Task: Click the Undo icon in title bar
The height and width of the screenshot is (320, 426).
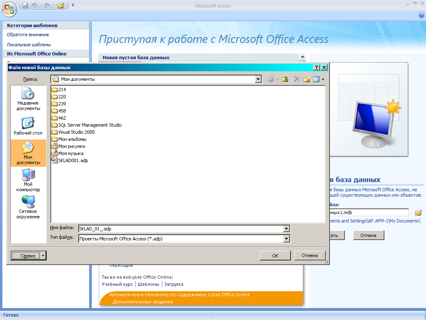Action: (x=34, y=5)
